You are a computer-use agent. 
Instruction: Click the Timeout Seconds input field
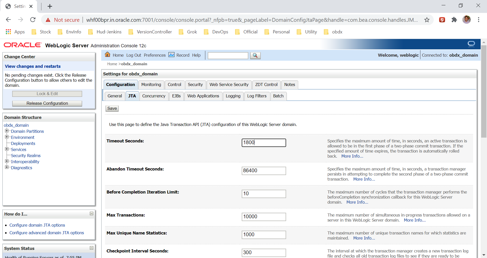[264, 143]
